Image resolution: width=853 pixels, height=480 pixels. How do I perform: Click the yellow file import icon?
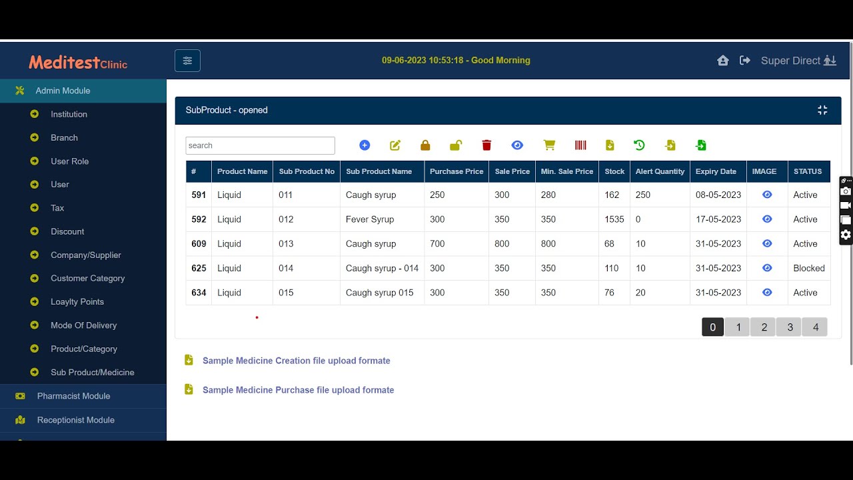(x=670, y=145)
